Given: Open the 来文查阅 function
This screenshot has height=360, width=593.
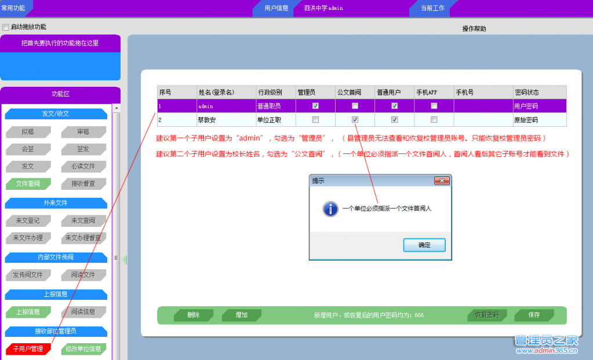Looking at the screenshot, I should click(x=83, y=221).
